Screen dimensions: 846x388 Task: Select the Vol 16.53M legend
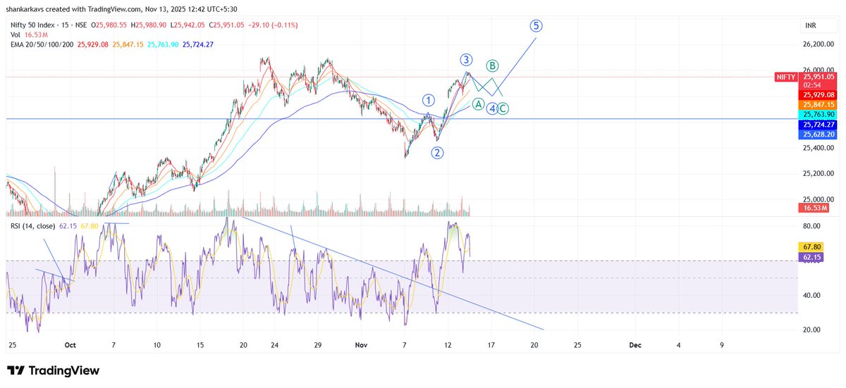27,35
